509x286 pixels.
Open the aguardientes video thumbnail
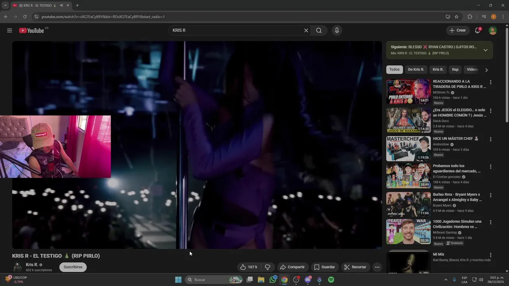pyautogui.click(x=408, y=176)
